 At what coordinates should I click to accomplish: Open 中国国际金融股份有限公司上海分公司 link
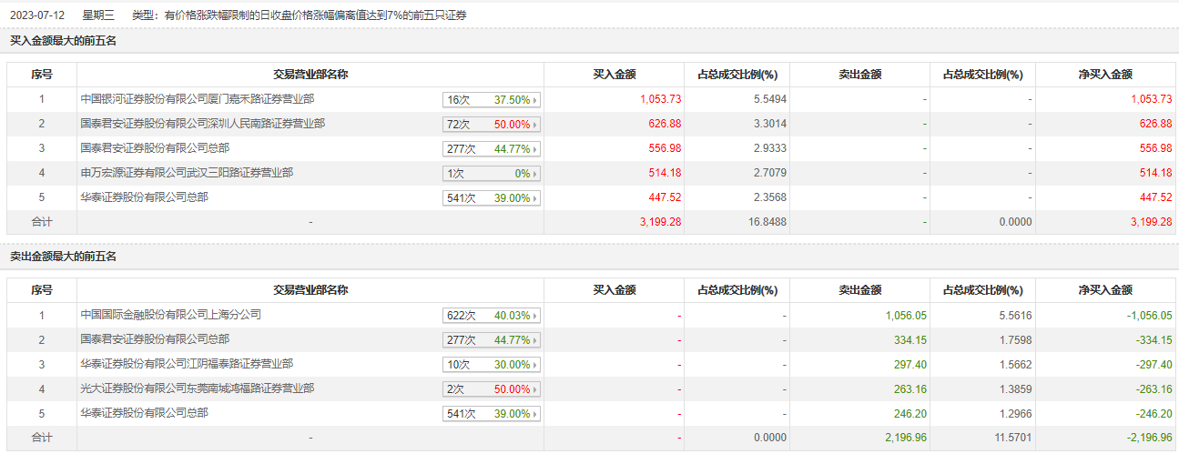[170, 314]
